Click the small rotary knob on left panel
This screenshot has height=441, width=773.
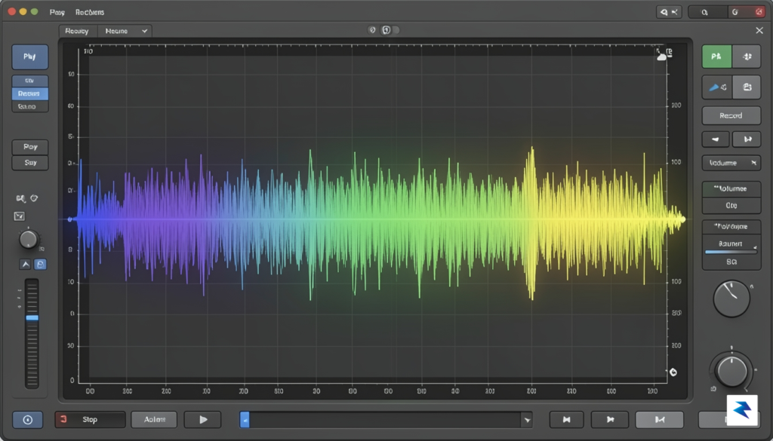[28, 240]
